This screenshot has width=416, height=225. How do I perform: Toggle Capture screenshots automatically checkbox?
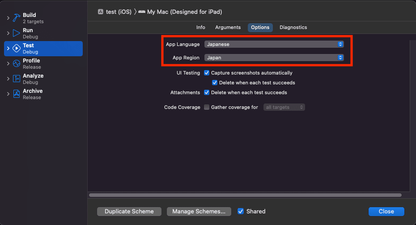(207, 73)
